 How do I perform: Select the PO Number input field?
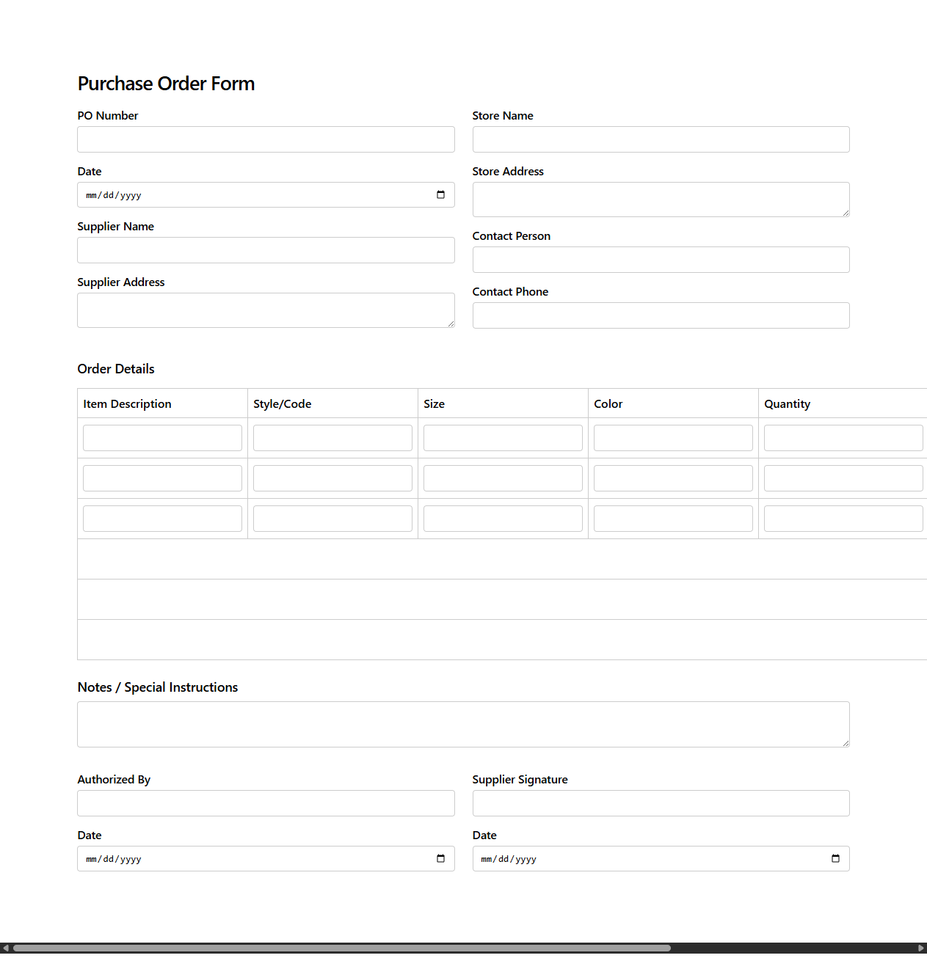click(x=266, y=139)
